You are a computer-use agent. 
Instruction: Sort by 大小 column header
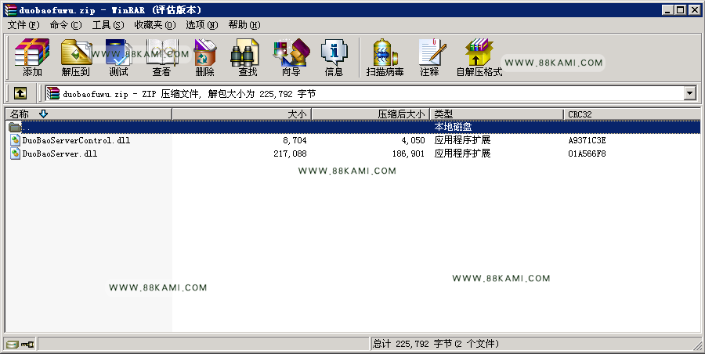pyautogui.click(x=242, y=114)
